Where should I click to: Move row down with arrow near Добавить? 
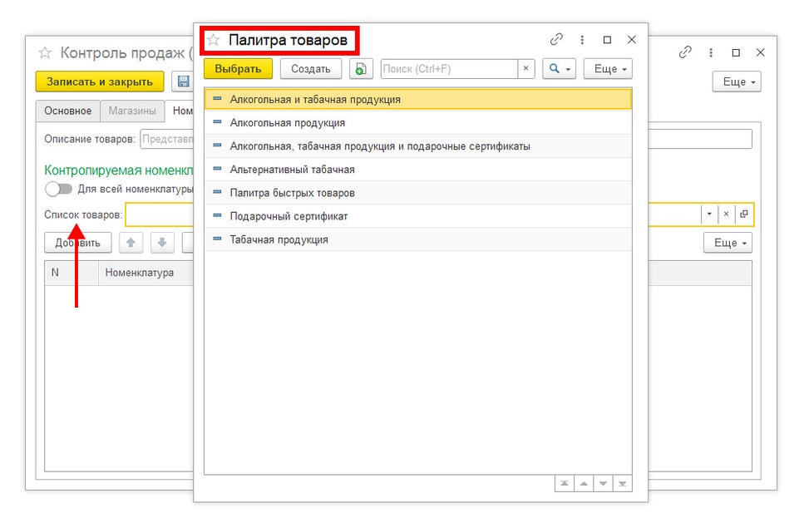[162, 243]
